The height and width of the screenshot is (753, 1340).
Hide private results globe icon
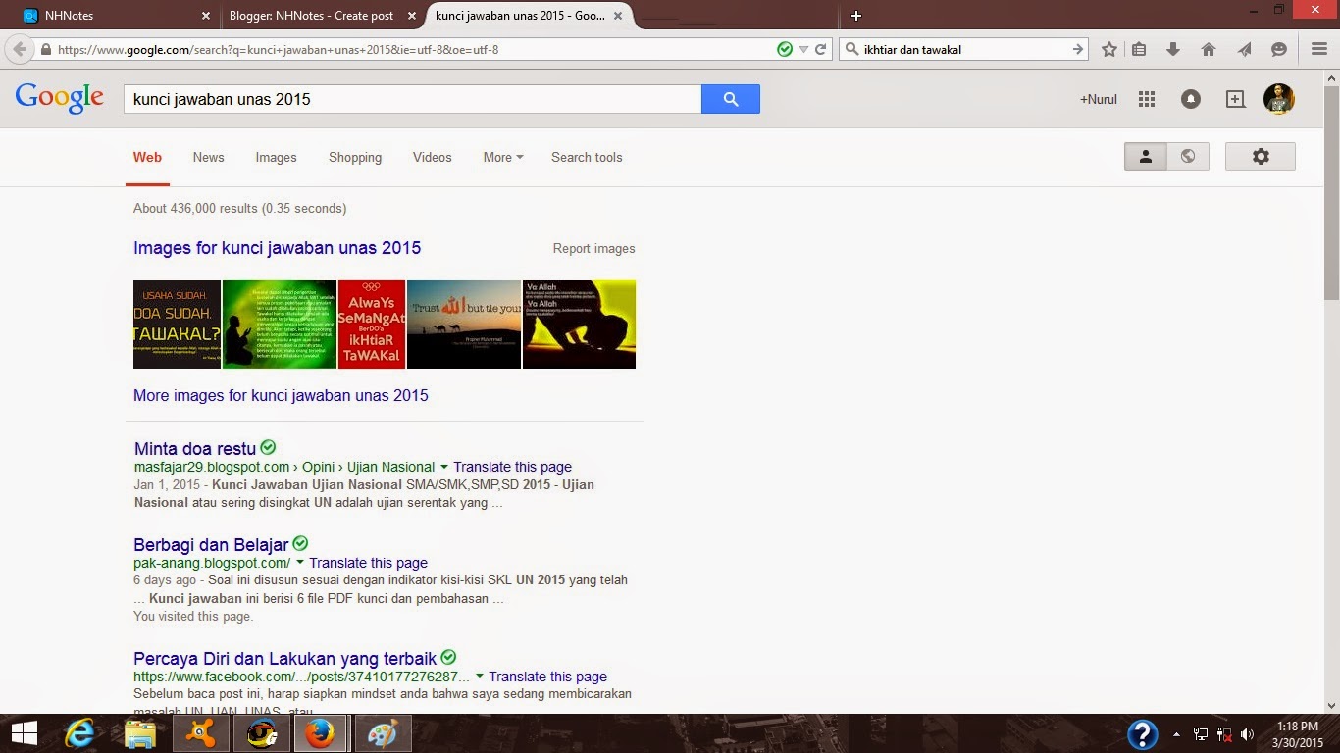[1188, 156]
